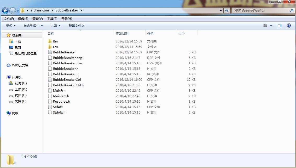The height and width of the screenshot is (168, 296).
Task: Open the 组织 dropdown
Action: click(11, 26)
